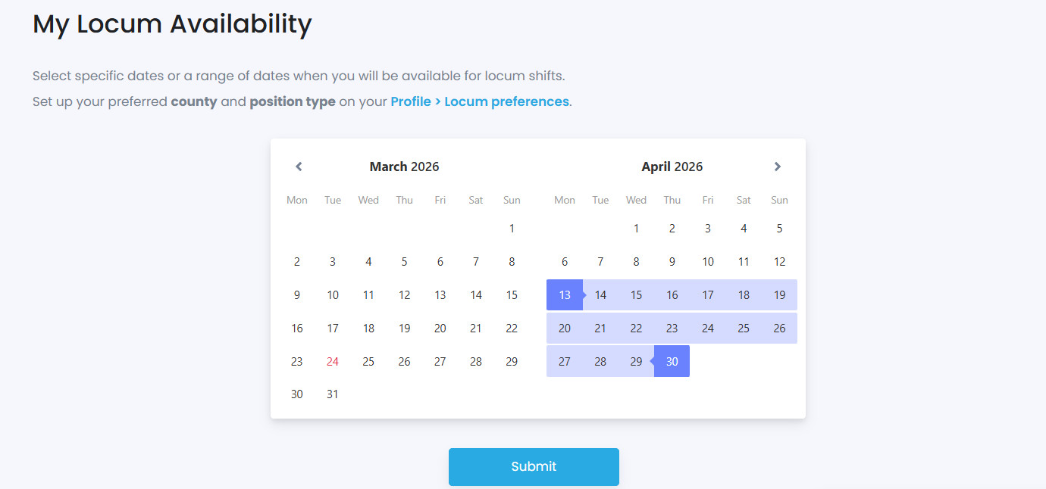The image size is (1046, 489).
Task: Go to previous month using left arrow
Action: tap(299, 167)
